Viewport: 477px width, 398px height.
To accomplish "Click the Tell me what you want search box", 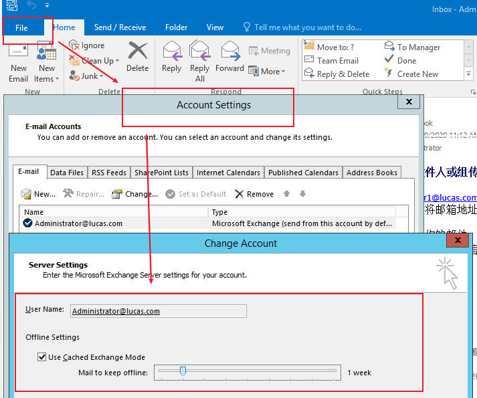I will tap(302, 27).
